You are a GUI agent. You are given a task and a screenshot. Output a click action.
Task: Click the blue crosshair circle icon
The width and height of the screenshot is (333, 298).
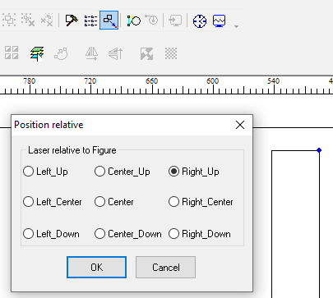coord(200,21)
